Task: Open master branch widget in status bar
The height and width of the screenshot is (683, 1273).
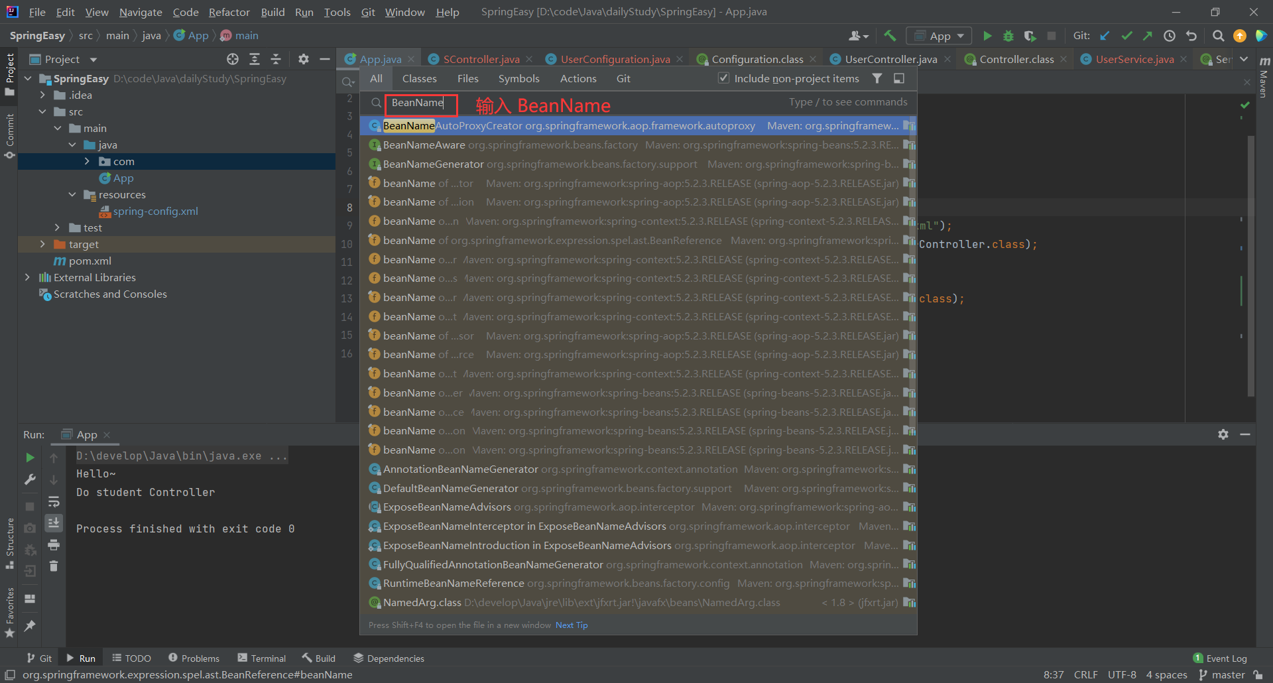Action: click(1222, 675)
